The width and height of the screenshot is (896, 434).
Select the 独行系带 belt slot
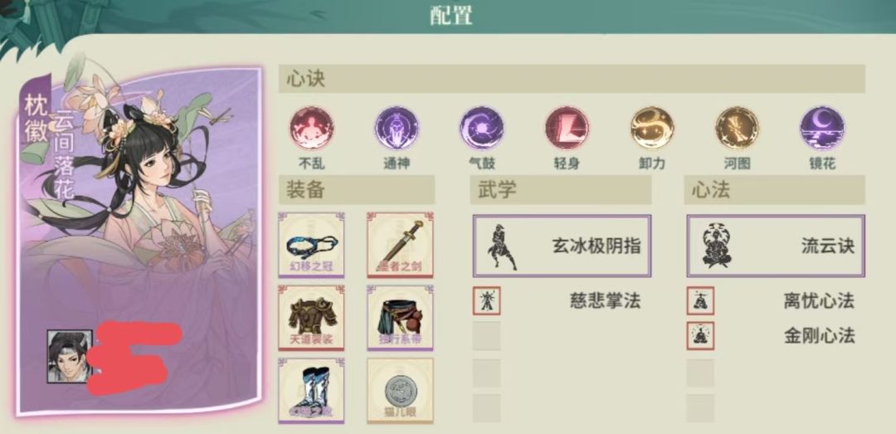[x=400, y=318]
